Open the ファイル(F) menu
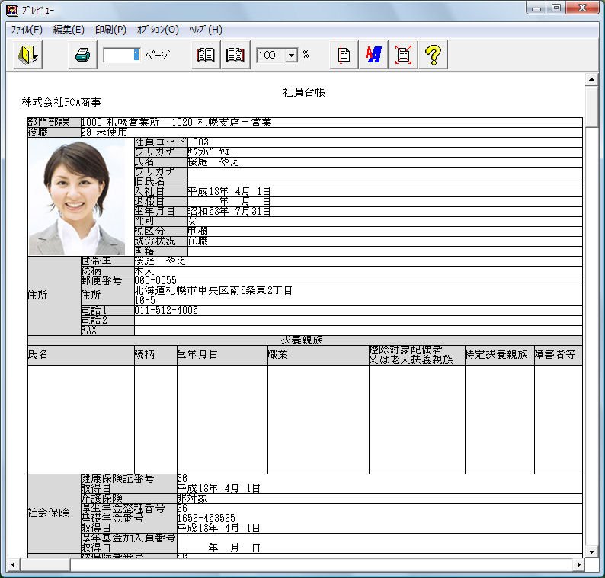Image resolution: width=605 pixels, height=578 pixels. pyautogui.click(x=26, y=30)
